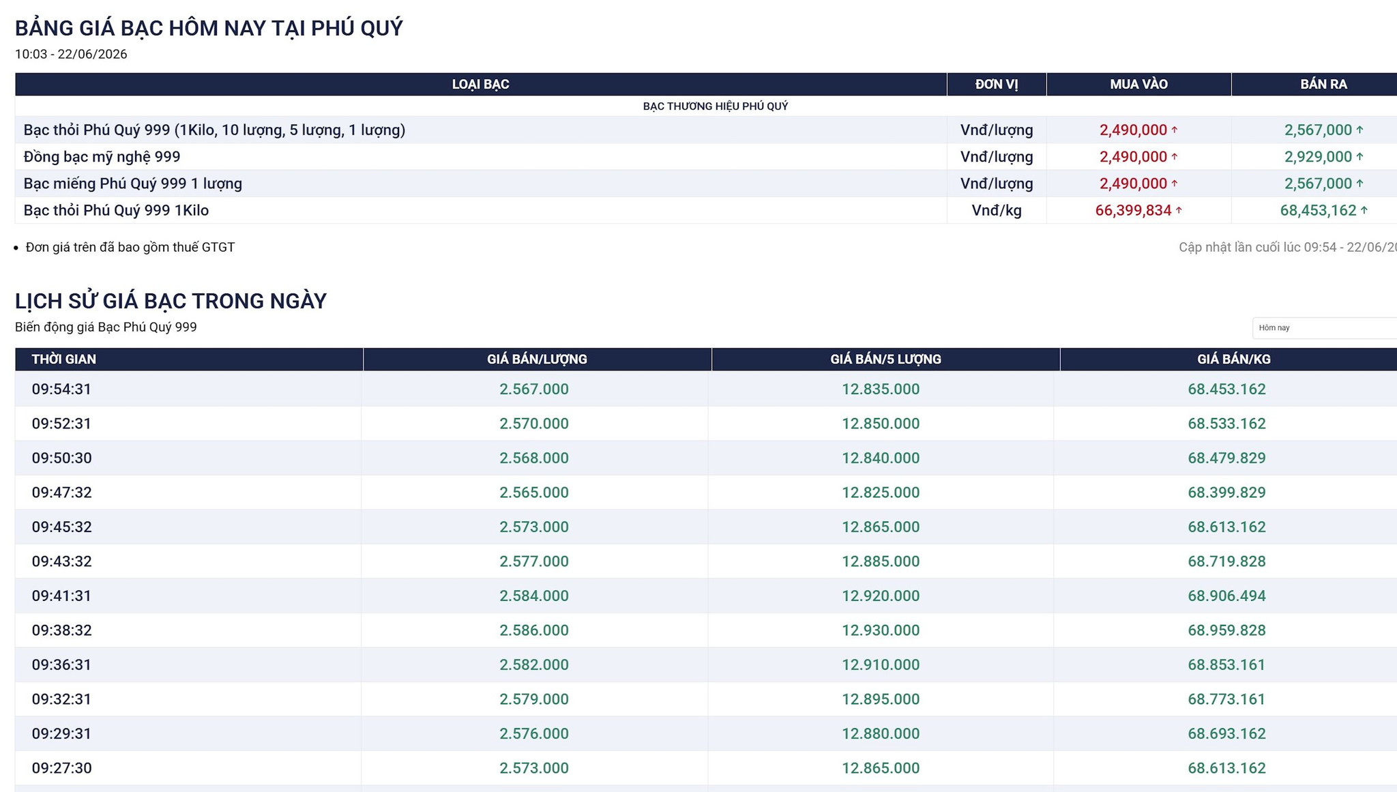Viewport: 1397px width, 792px height.
Task: Click the GIÁ BÁN/5 LƯỢNG header
Action: pyautogui.click(x=885, y=360)
